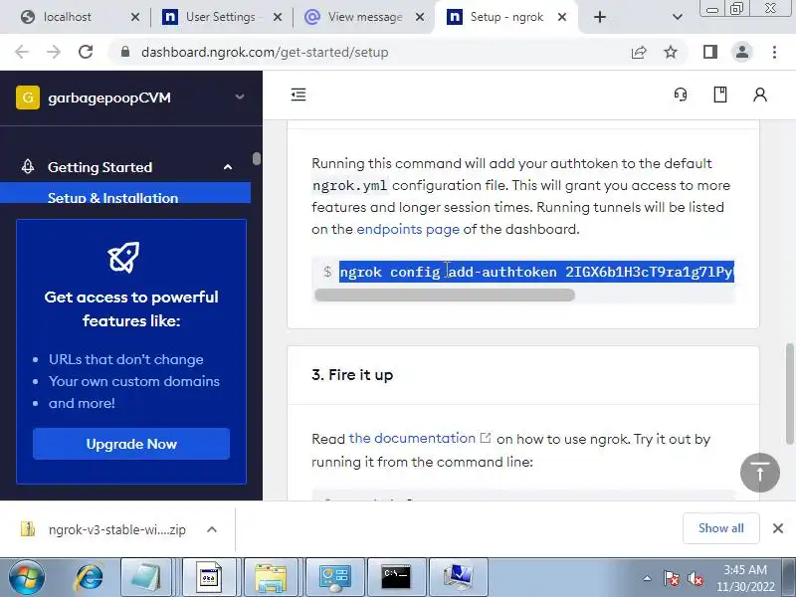Image resolution: width=796 pixels, height=597 pixels.
Task: Share this page icon
Action: [x=639, y=52]
